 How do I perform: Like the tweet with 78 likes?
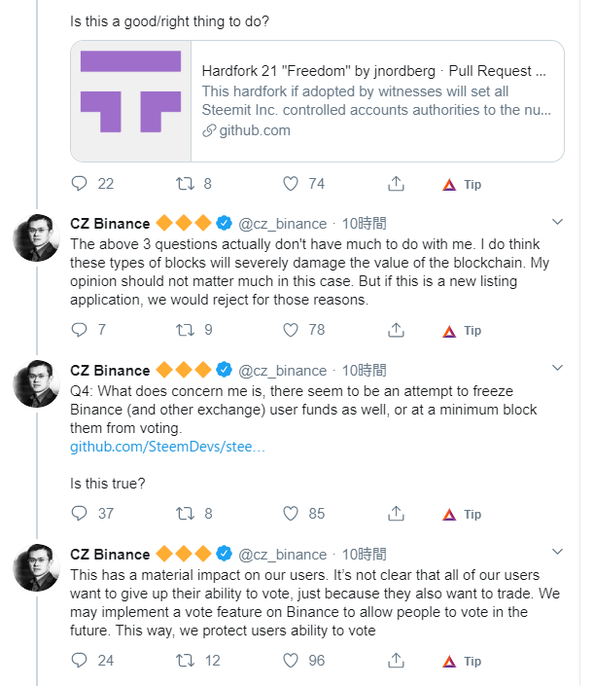290,331
